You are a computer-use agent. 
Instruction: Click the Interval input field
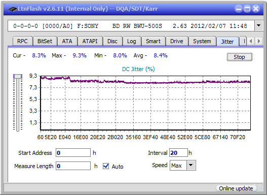tap(178, 153)
